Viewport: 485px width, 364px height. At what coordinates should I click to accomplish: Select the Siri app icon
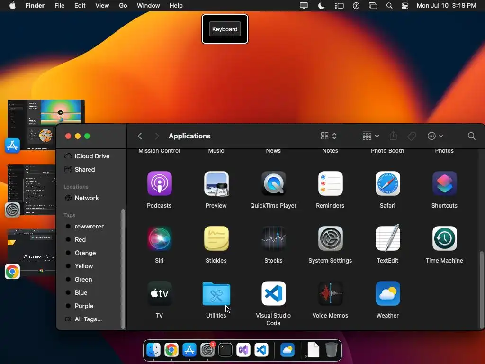(159, 238)
